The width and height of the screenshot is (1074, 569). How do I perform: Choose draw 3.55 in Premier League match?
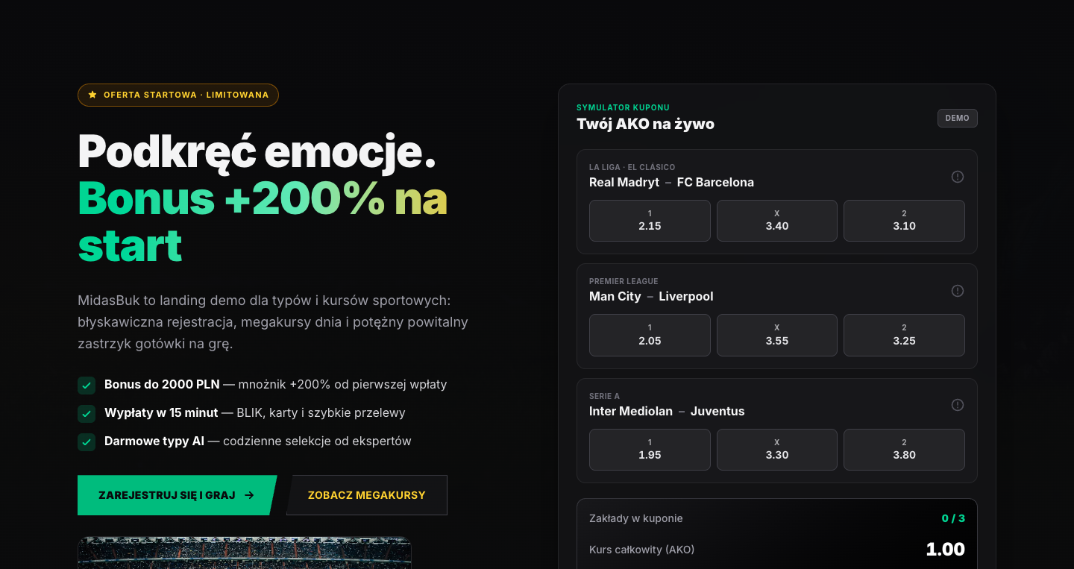pyautogui.click(x=777, y=335)
